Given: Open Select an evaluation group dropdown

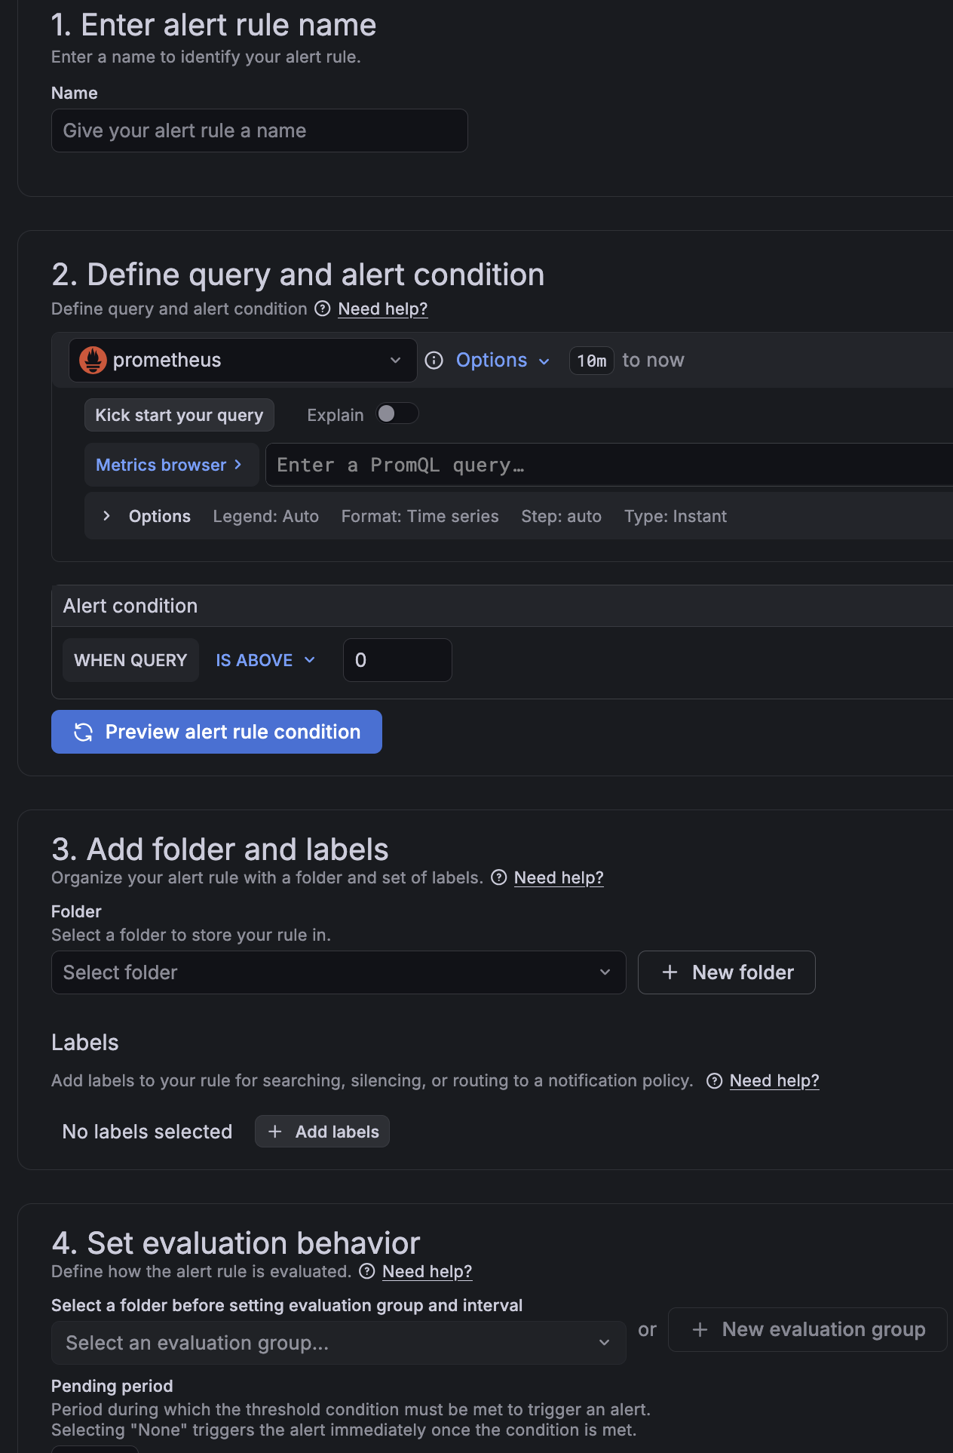Looking at the screenshot, I should pos(339,1343).
